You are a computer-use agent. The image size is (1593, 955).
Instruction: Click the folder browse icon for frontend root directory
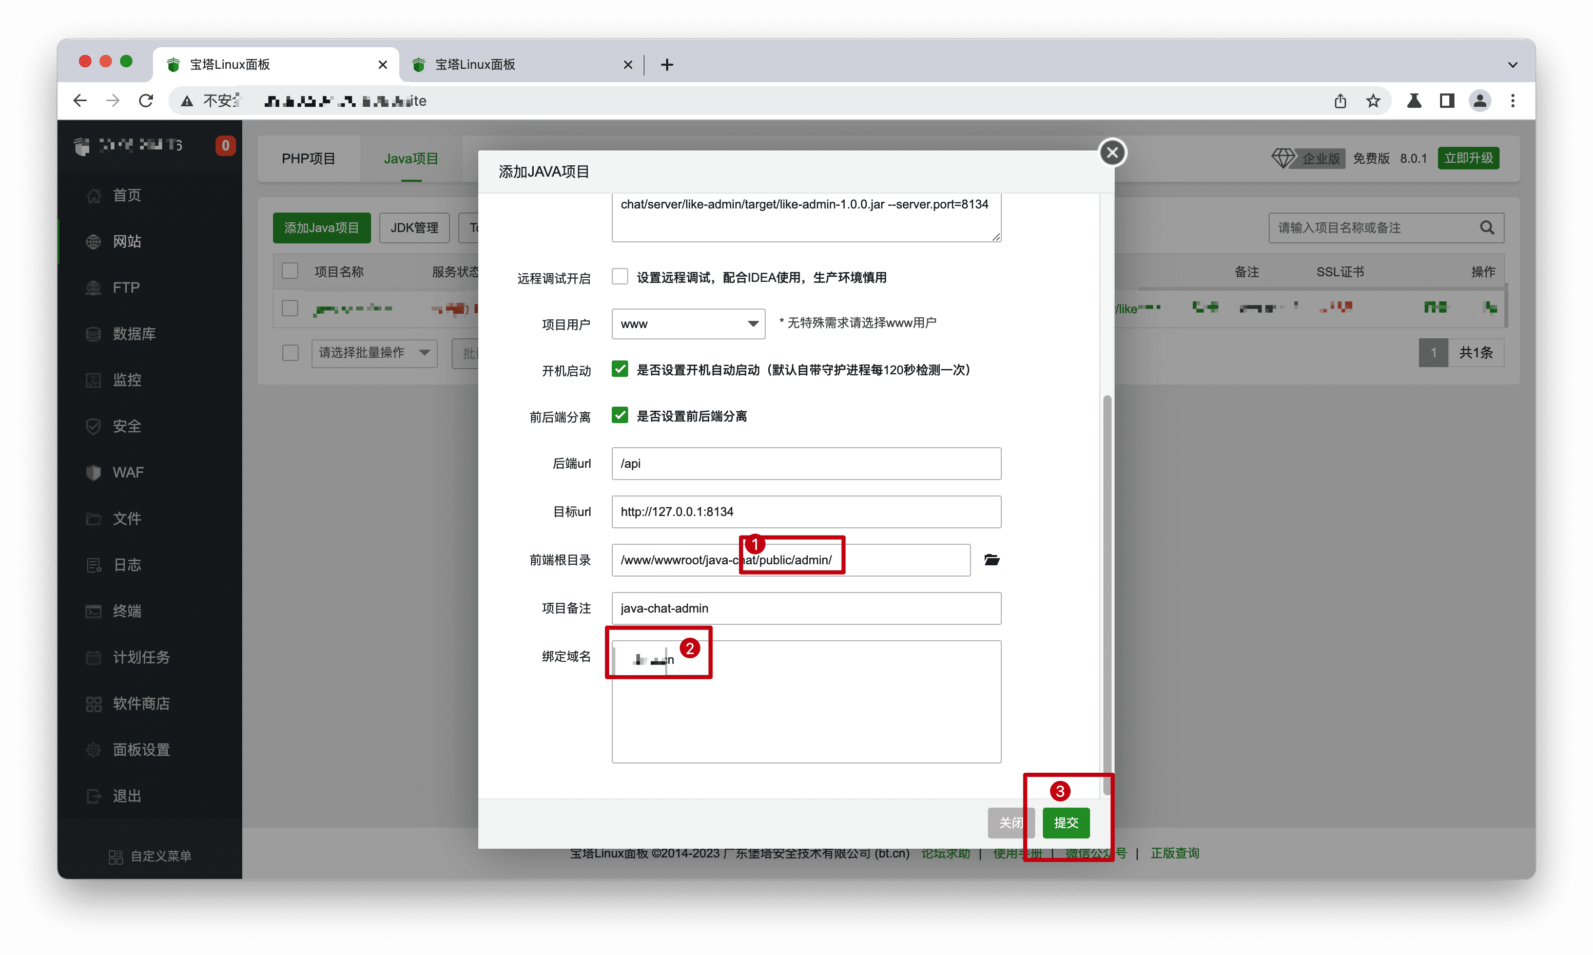pyautogui.click(x=991, y=560)
